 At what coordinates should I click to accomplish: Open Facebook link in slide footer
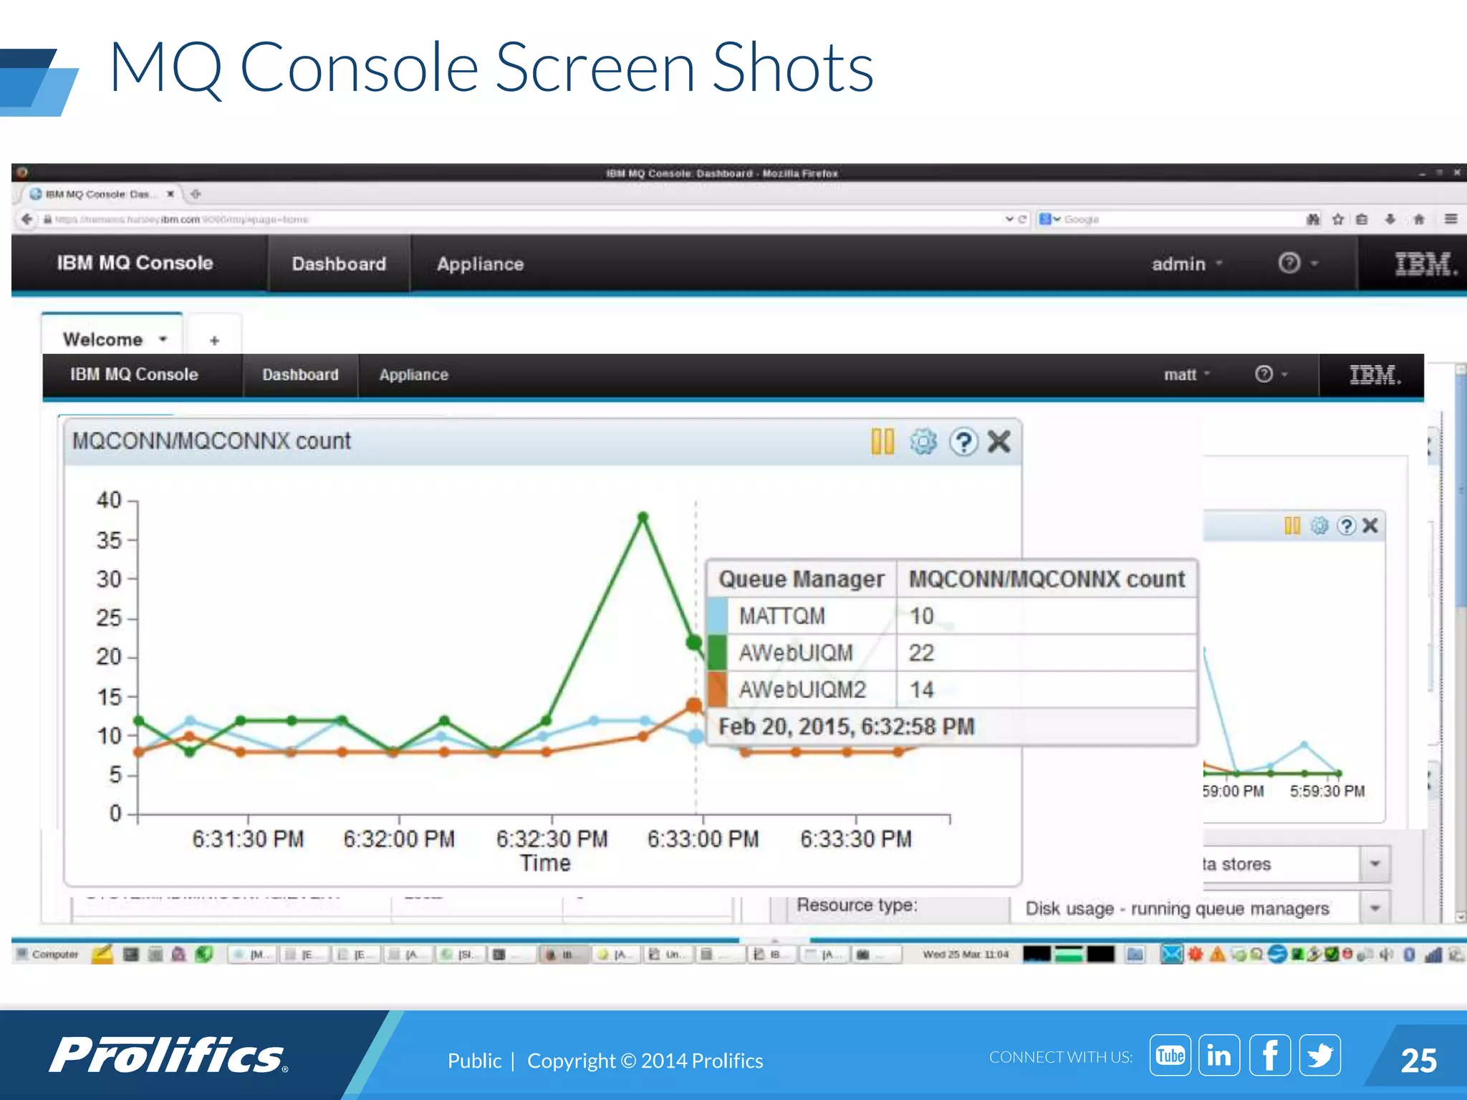point(1270,1055)
